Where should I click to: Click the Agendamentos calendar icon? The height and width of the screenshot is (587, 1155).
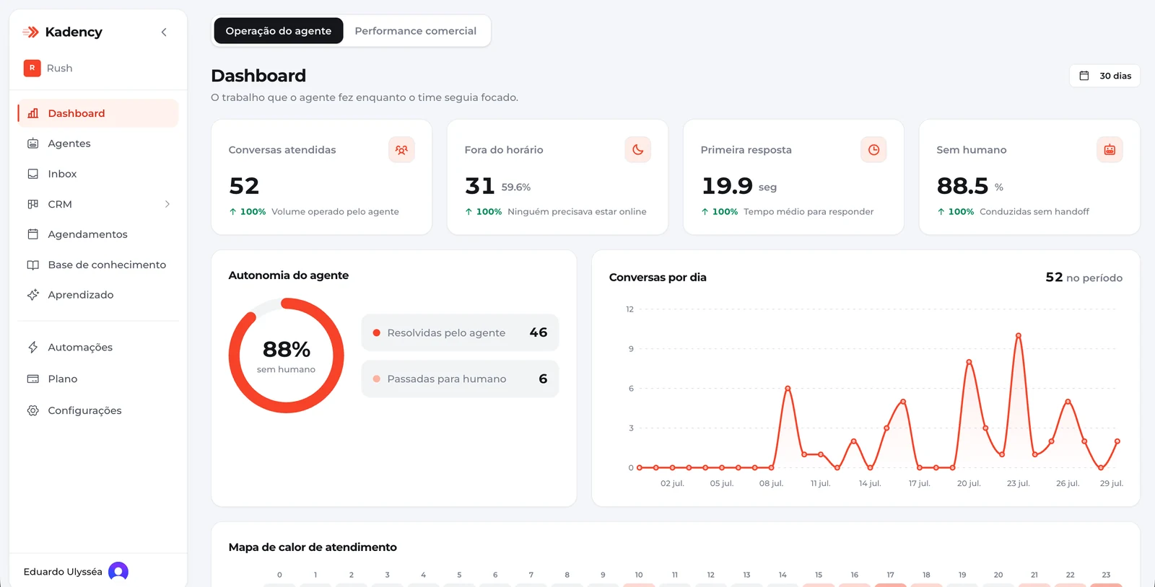pyautogui.click(x=33, y=234)
